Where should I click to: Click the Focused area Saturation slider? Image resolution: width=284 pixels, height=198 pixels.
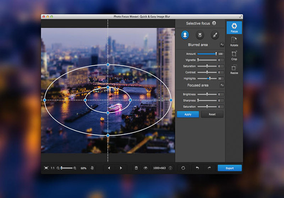pos(207,106)
